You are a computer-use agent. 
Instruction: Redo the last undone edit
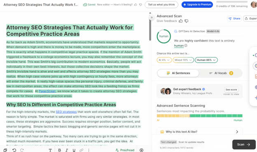[x=22, y=150]
